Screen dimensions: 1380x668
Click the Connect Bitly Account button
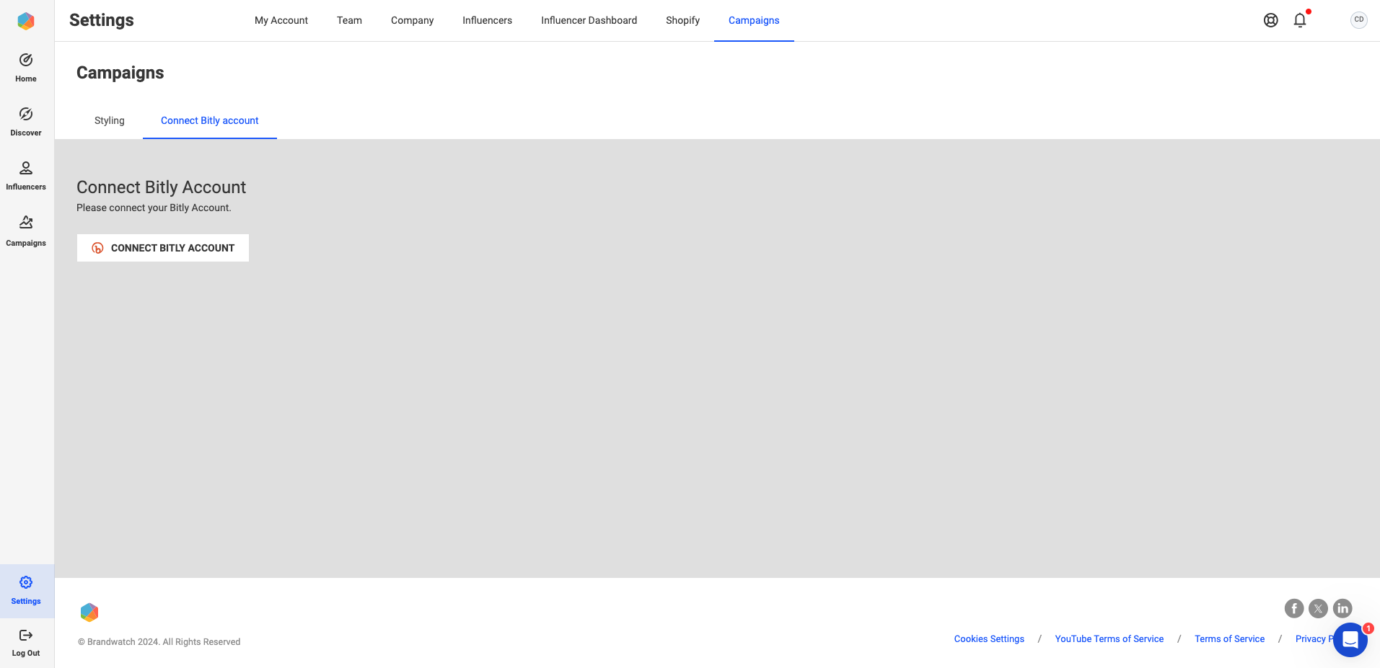point(163,248)
